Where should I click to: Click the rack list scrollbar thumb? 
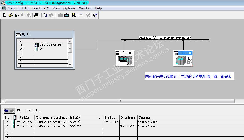tap(70, 48)
